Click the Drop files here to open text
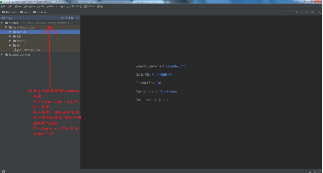323x173 pixels. pos(154,100)
